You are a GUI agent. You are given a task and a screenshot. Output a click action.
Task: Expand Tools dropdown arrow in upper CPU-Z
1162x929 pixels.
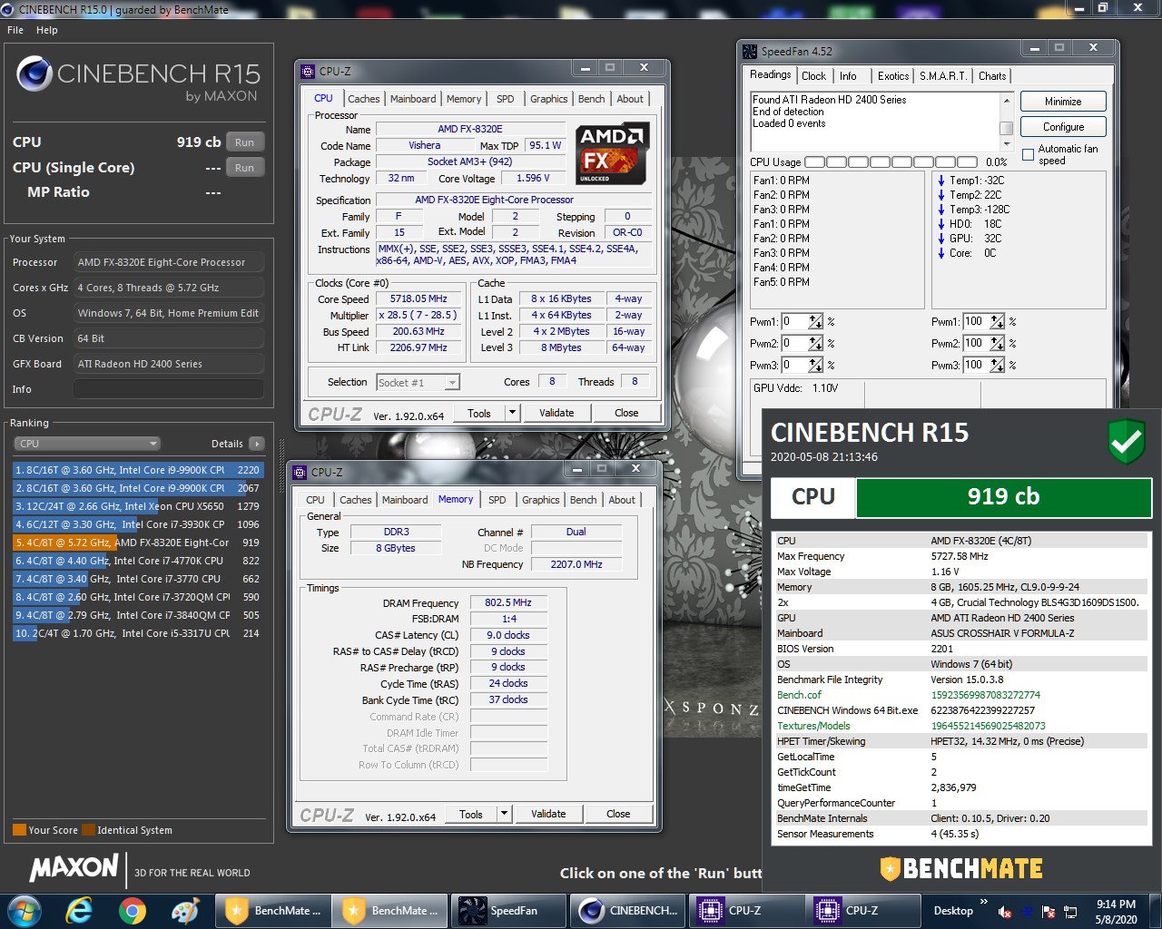[x=512, y=413]
